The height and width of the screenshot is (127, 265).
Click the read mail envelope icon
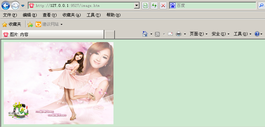(170, 34)
